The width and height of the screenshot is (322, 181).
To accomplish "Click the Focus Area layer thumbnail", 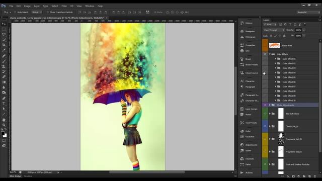I will click(x=274, y=45).
